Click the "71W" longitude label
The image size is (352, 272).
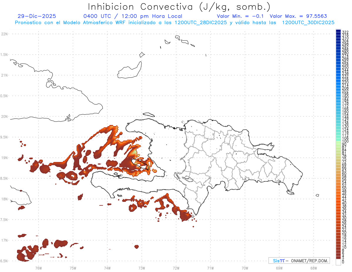pyautogui.click(x=210, y=268)
